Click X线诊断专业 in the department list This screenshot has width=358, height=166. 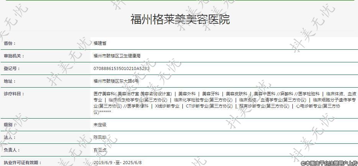[167, 106]
